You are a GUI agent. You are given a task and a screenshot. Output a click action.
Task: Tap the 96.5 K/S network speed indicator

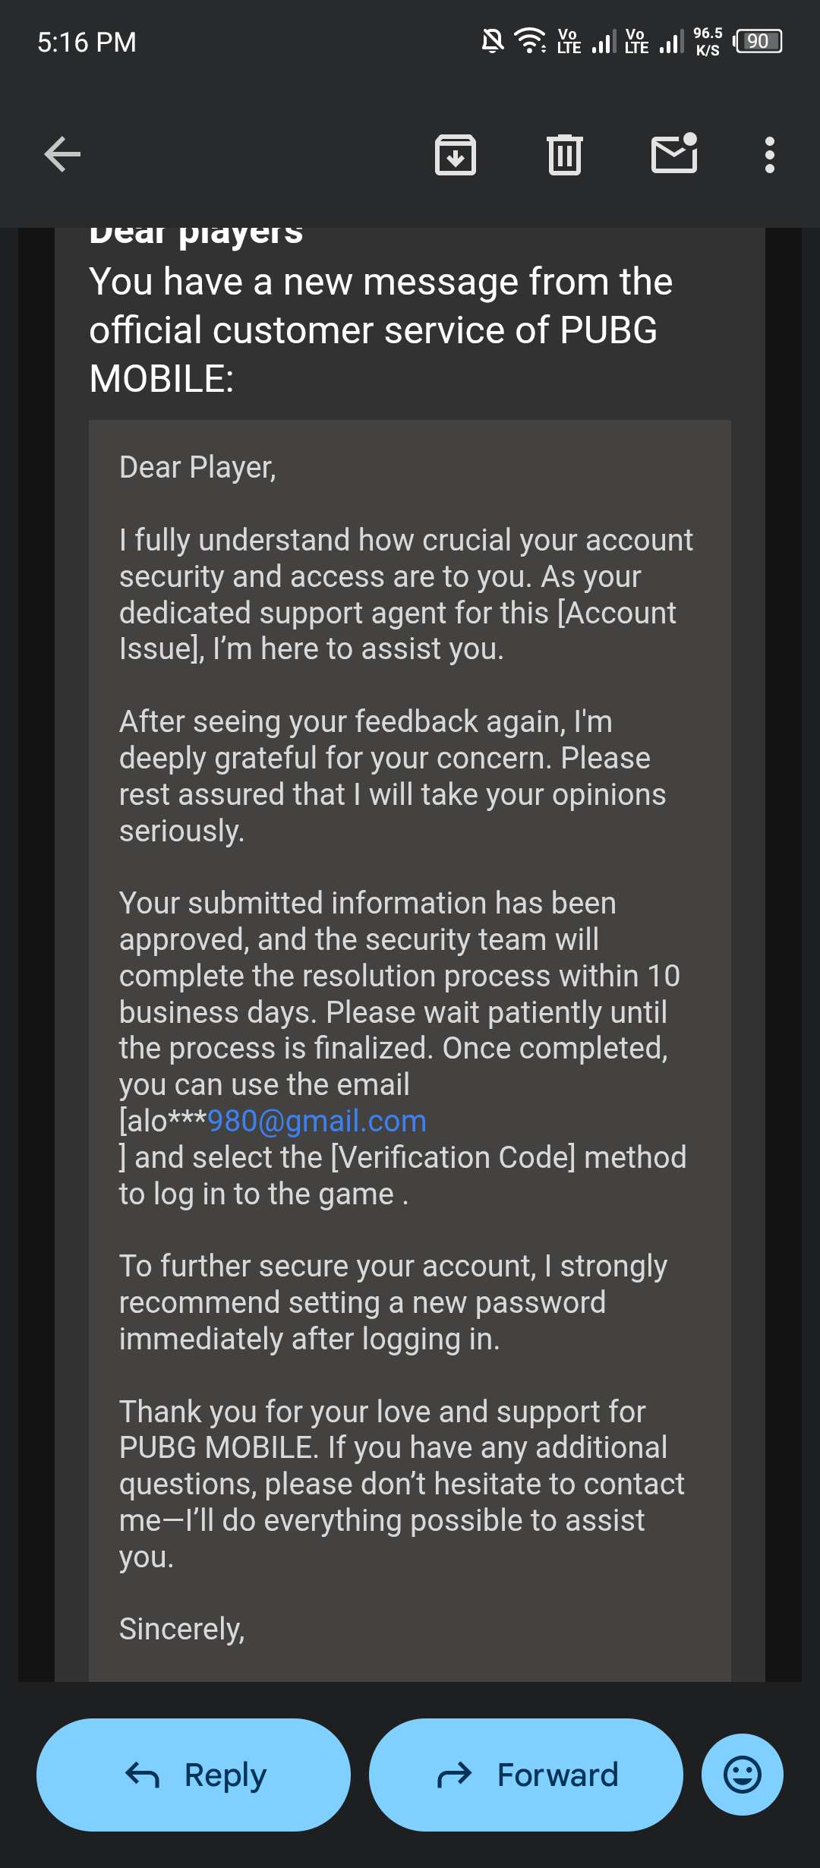(708, 41)
